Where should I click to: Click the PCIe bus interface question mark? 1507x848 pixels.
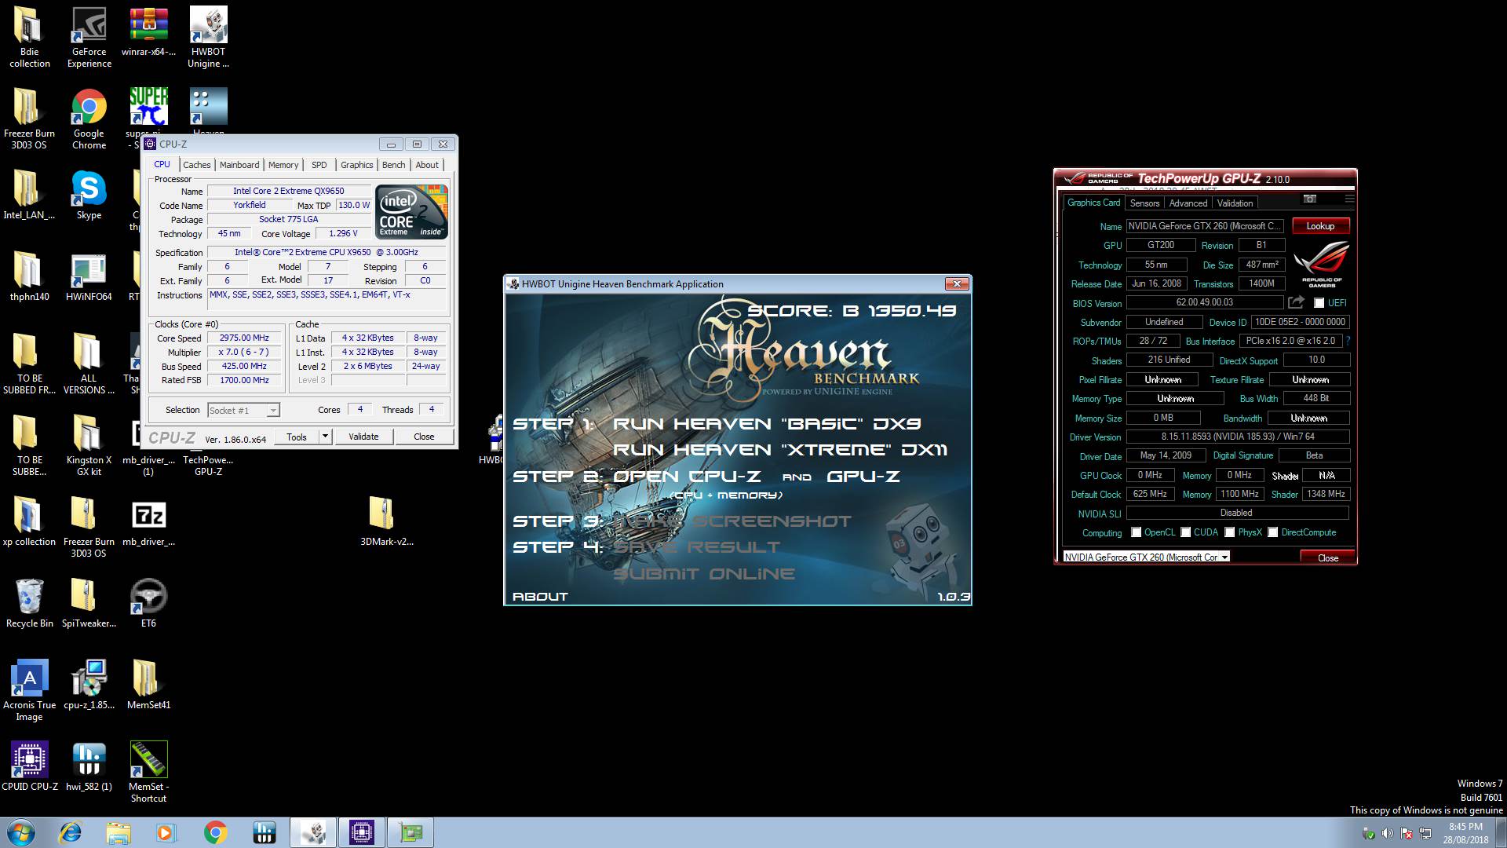pos(1348,341)
